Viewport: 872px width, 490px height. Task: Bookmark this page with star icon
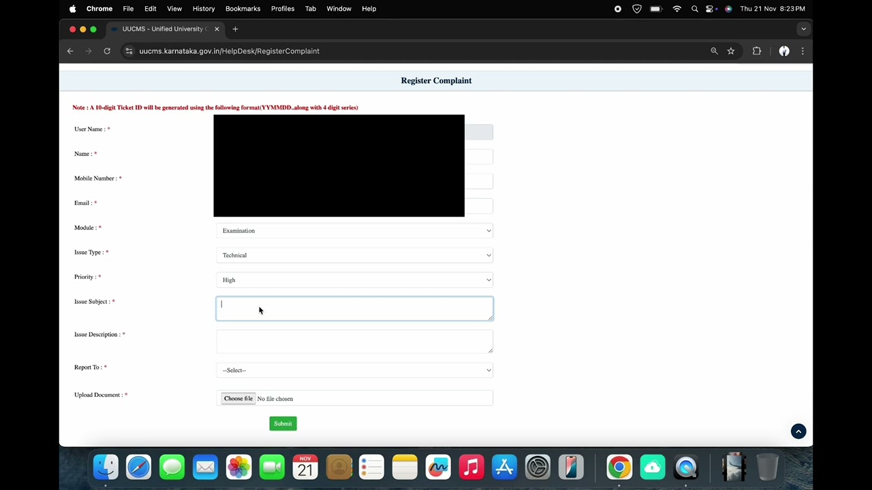tap(731, 51)
